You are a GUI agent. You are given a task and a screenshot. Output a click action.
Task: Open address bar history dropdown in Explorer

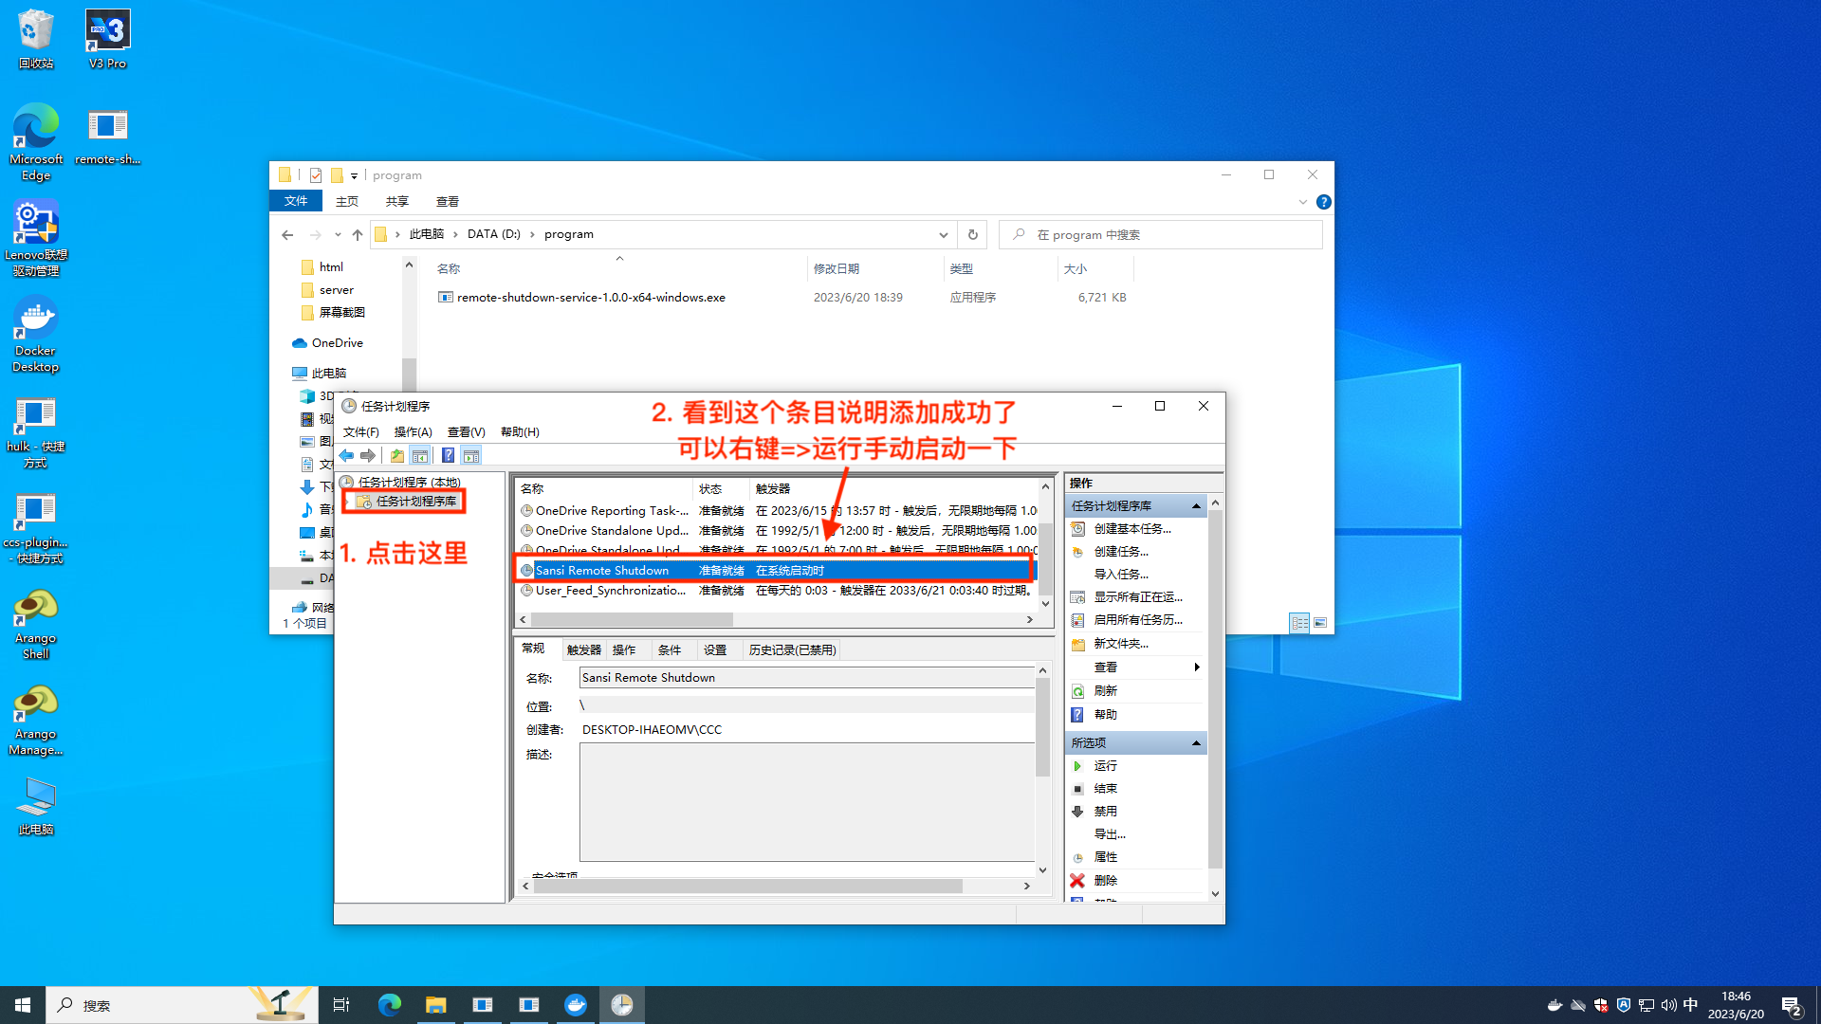[x=944, y=235]
